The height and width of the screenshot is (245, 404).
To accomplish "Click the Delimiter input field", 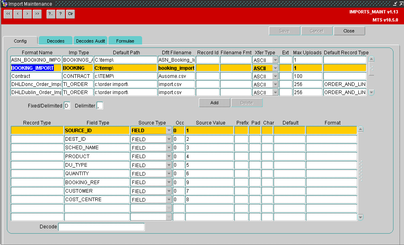I will [100, 105].
